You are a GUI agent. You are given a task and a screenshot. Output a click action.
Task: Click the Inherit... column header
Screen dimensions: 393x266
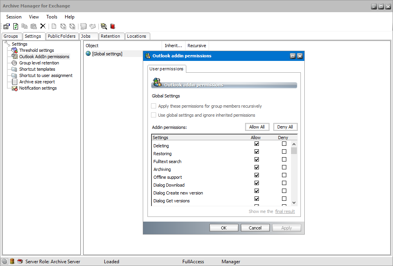(173, 46)
